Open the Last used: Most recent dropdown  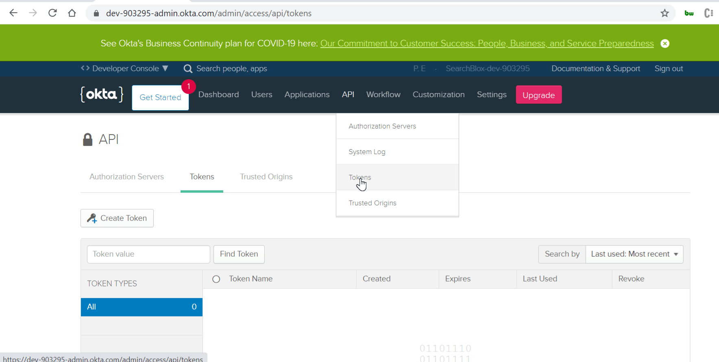(x=634, y=254)
